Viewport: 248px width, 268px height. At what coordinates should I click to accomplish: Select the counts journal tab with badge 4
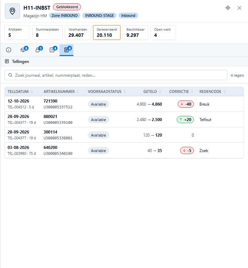(x=66, y=50)
